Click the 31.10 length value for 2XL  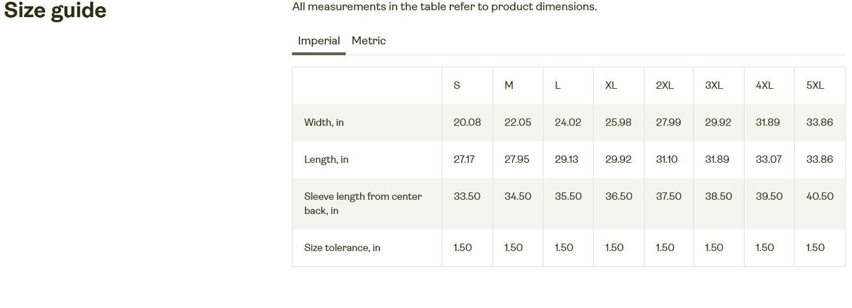point(667,159)
